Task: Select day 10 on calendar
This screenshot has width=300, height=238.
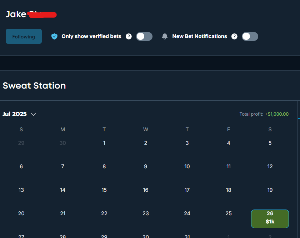Action: tap(187, 166)
